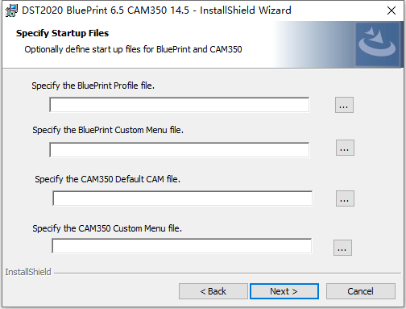
Task: Close the InstallShield Wizard window
Action: (x=391, y=10)
